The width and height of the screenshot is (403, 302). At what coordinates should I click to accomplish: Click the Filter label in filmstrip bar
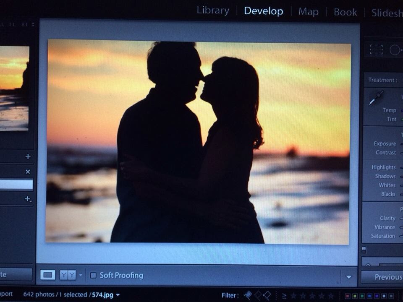tap(230, 295)
